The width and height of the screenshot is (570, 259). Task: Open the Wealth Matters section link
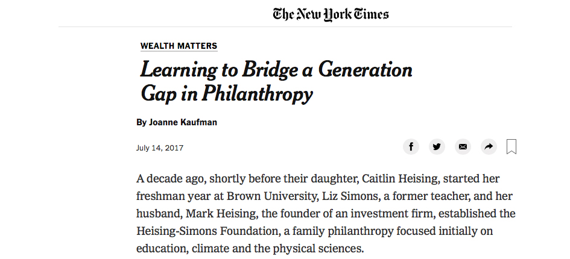(x=179, y=46)
